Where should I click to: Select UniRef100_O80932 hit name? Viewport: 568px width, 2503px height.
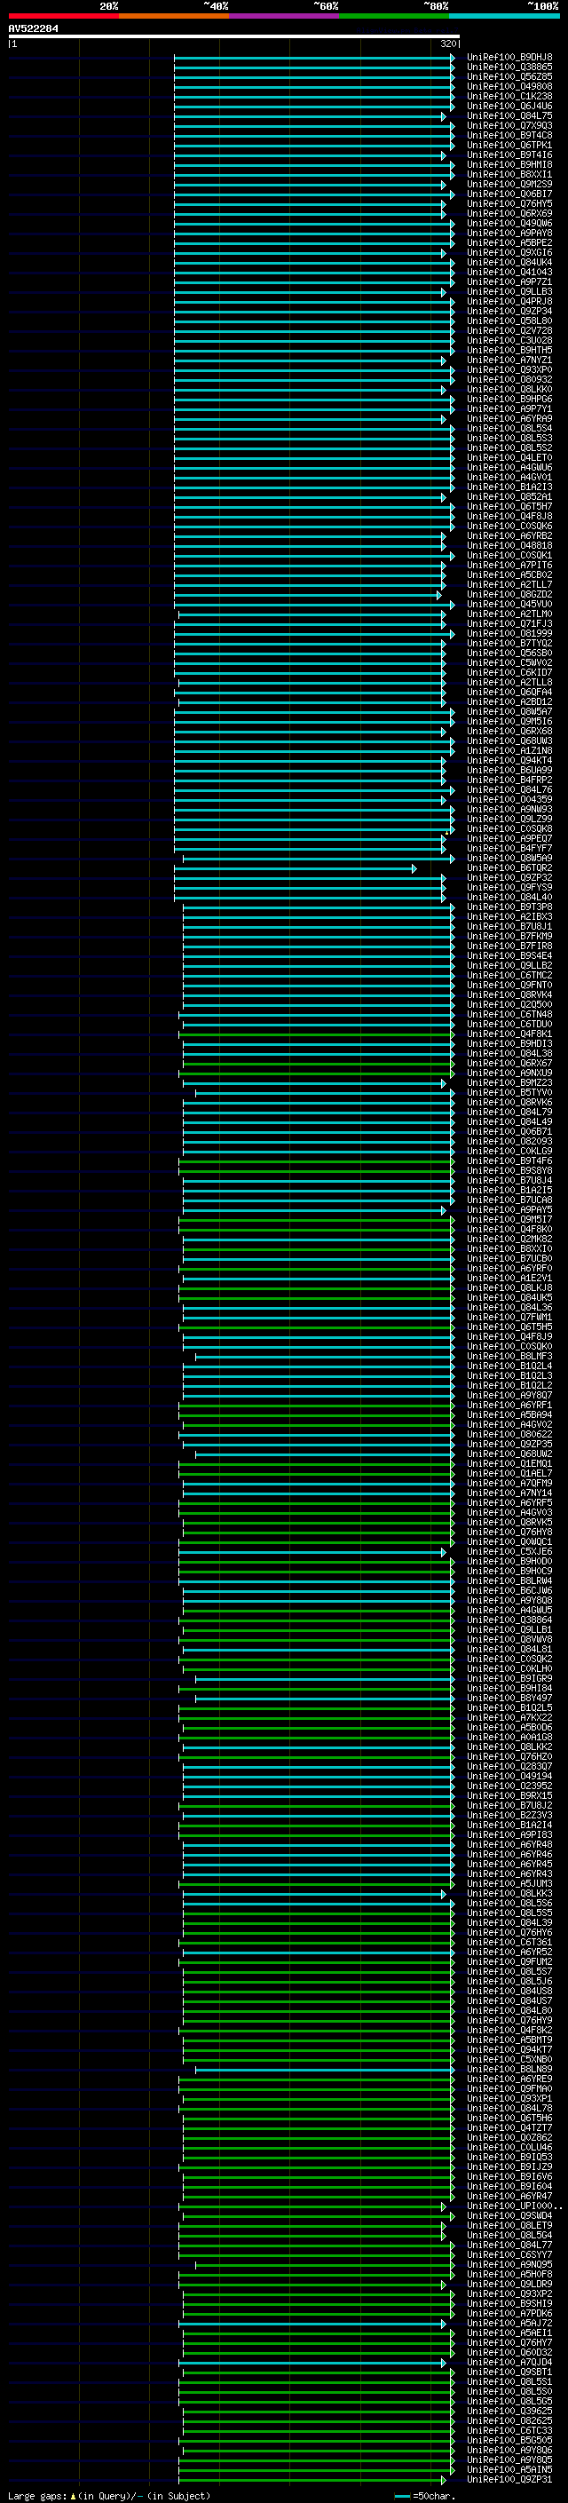tap(509, 380)
